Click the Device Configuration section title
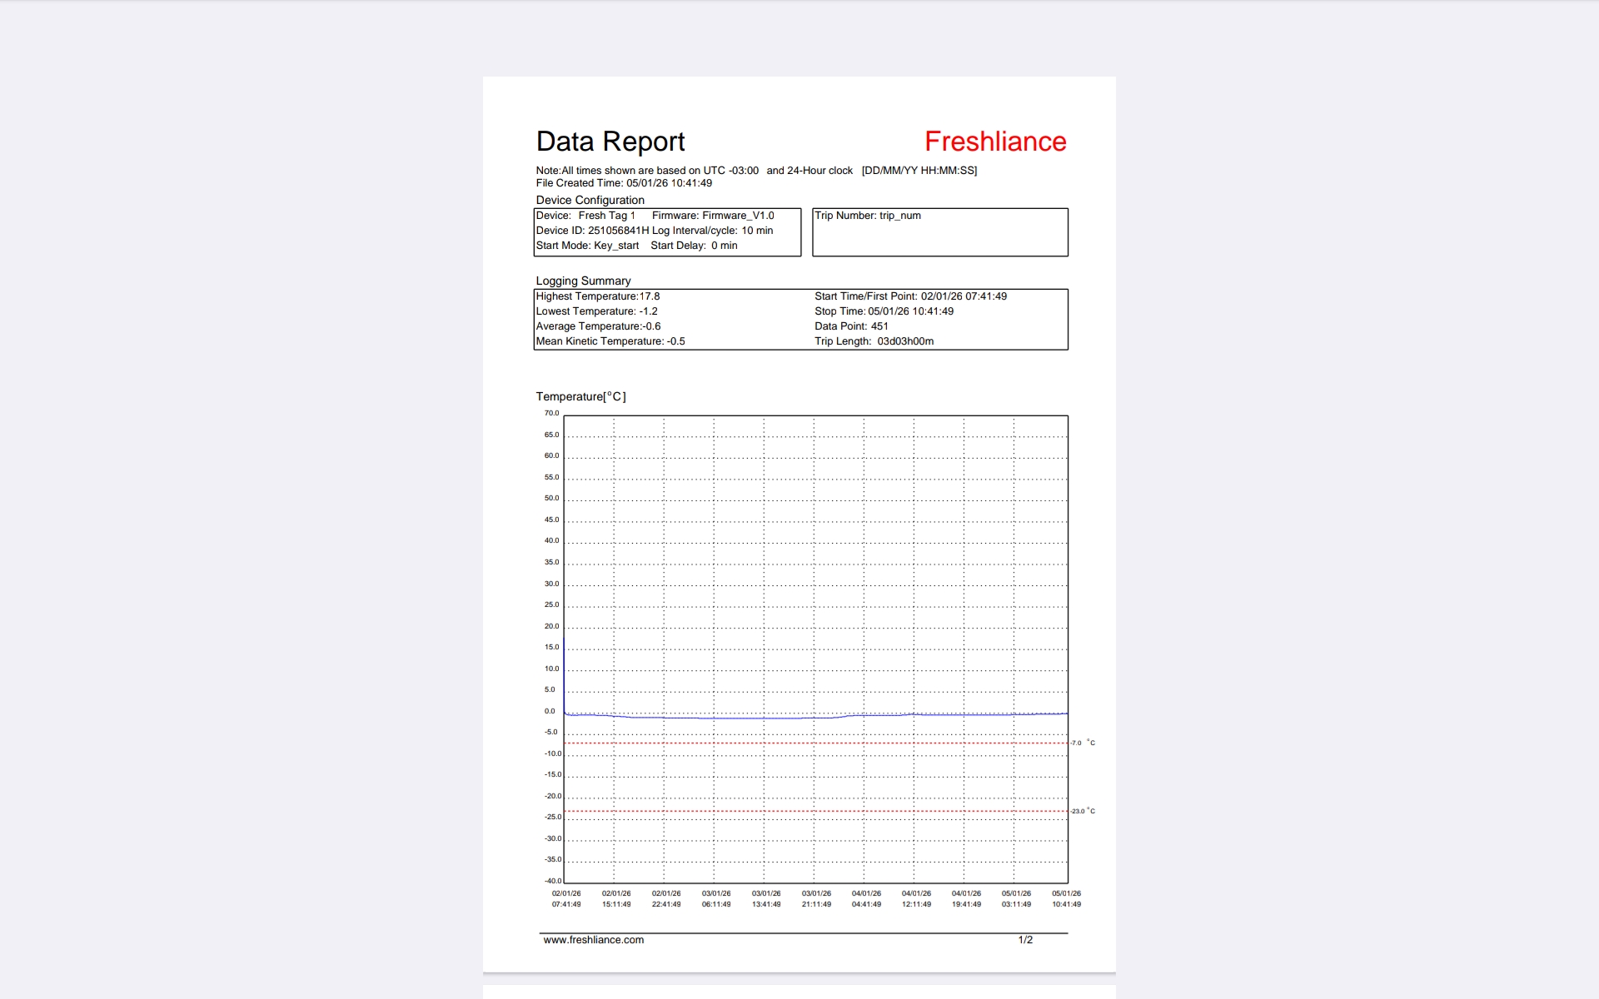 pos(590,200)
